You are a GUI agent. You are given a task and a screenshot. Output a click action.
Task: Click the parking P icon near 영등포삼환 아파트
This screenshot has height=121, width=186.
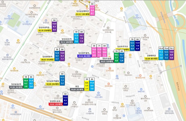click(92, 66)
